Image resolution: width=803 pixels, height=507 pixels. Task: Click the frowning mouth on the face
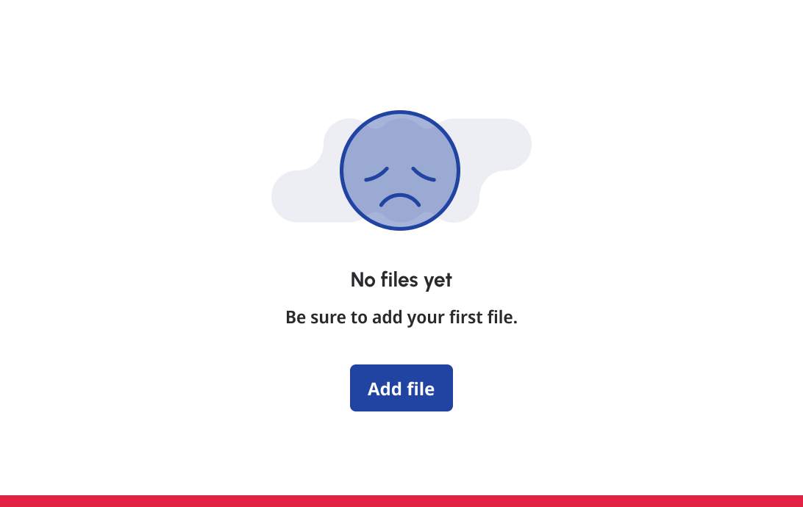400,200
